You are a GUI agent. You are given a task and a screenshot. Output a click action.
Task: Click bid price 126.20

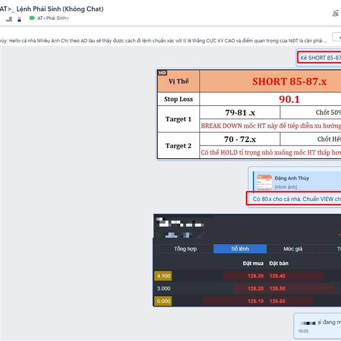(256, 289)
